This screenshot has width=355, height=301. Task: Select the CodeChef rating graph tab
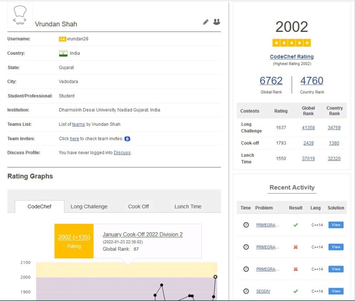pos(39,207)
